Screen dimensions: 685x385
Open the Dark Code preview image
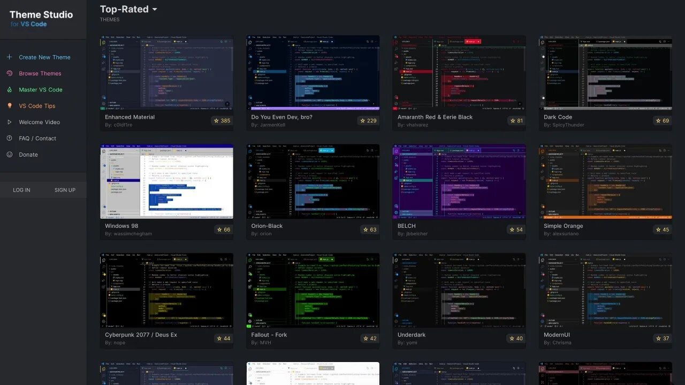[x=605, y=72]
